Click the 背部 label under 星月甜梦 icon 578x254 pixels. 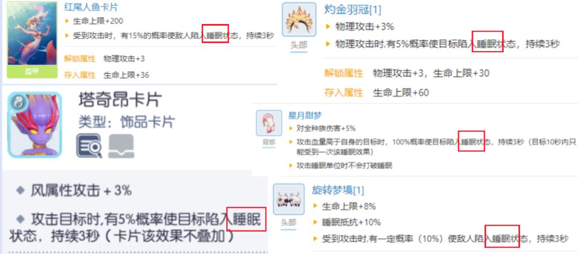pyautogui.click(x=269, y=142)
